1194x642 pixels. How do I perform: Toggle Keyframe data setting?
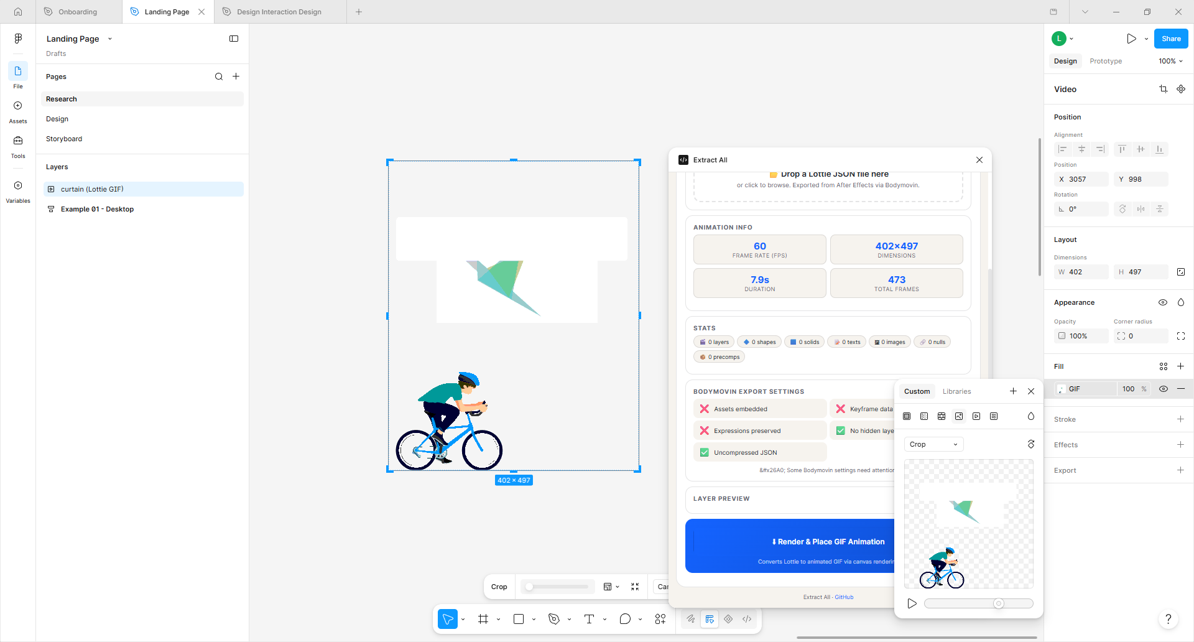pyautogui.click(x=862, y=409)
